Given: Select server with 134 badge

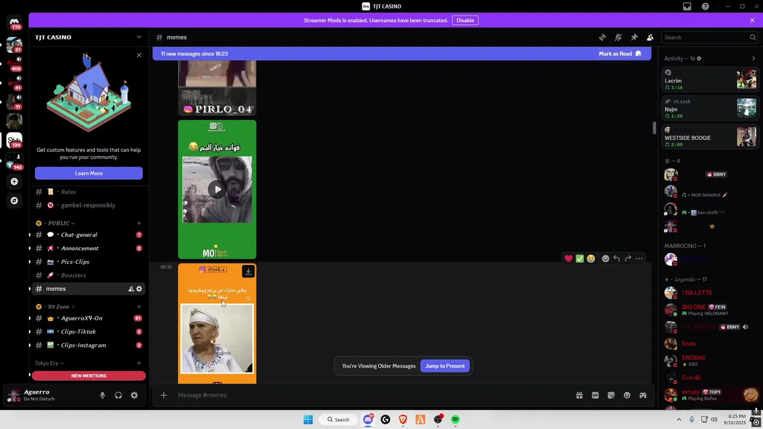Looking at the screenshot, I should (x=14, y=140).
